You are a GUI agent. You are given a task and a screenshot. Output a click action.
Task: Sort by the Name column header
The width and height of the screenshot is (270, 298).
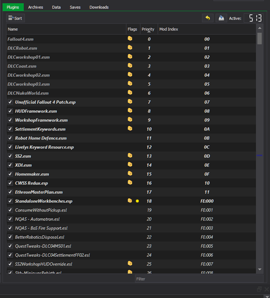point(66,29)
